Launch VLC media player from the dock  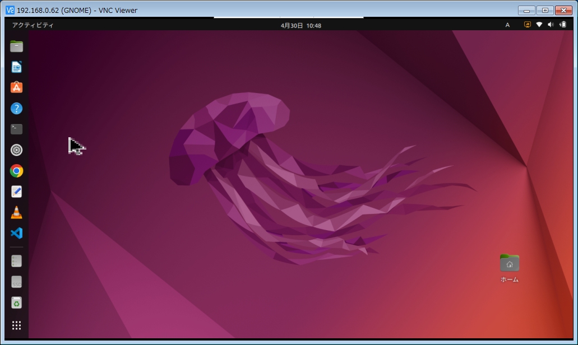(x=17, y=212)
